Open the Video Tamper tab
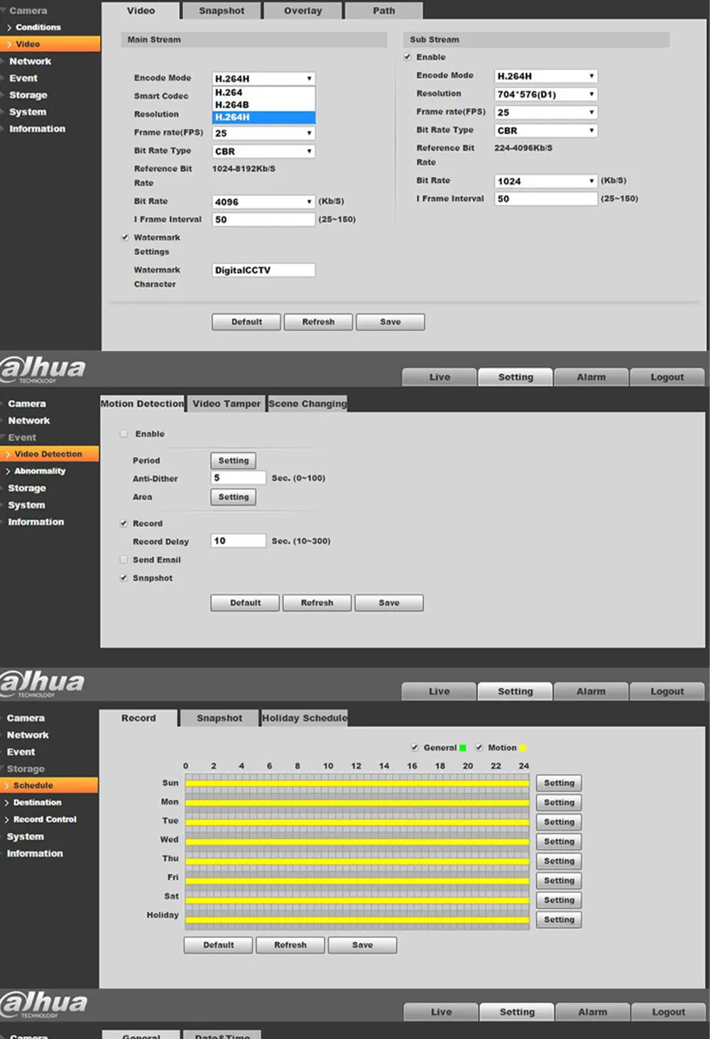The height and width of the screenshot is (1039, 710). [226, 403]
